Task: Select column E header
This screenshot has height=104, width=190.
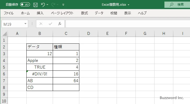Action: click(x=107, y=34)
